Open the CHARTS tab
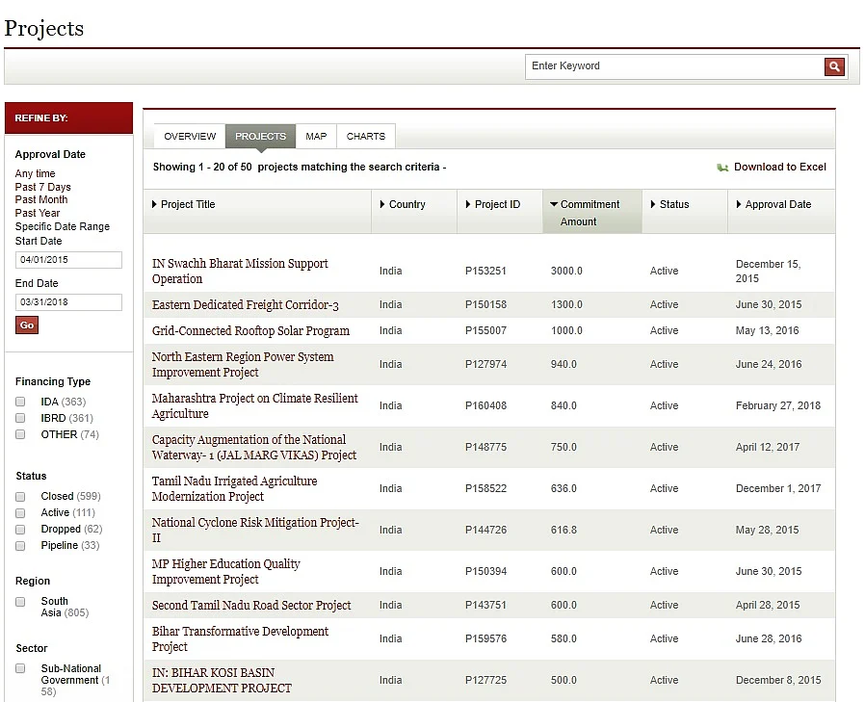The image size is (865, 702). (x=366, y=136)
